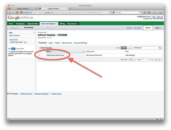Click the Admin button
Image resolution: width=171 pixels, height=130 pixels.
[x=148, y=28]
